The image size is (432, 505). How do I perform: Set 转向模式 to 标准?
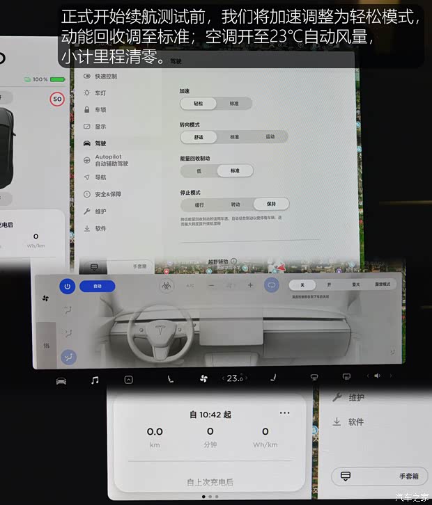(234, 137)
